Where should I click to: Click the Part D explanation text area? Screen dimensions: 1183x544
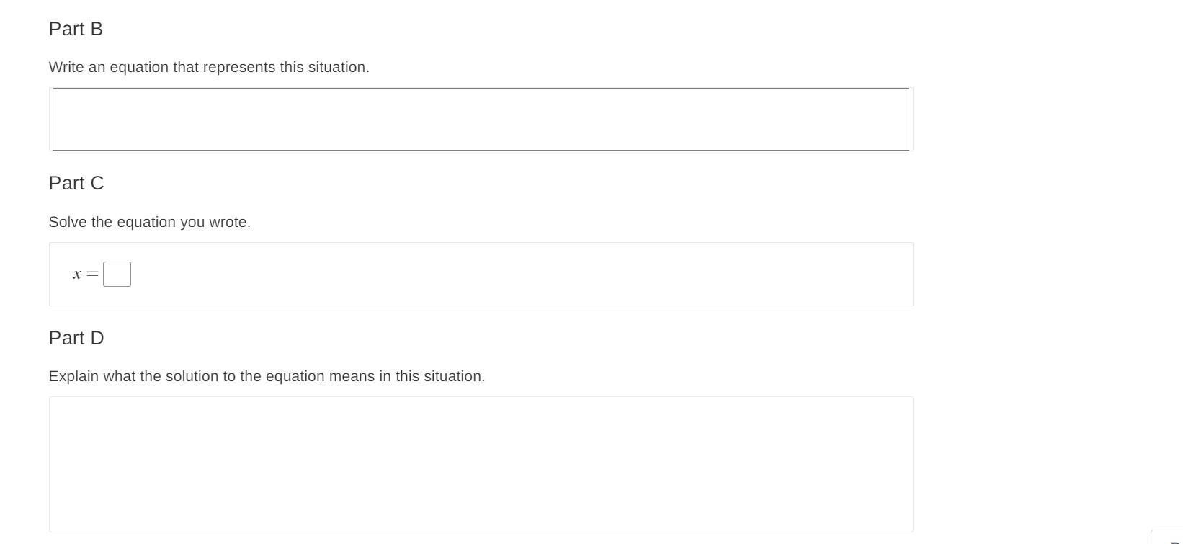(x=481, y=464)
